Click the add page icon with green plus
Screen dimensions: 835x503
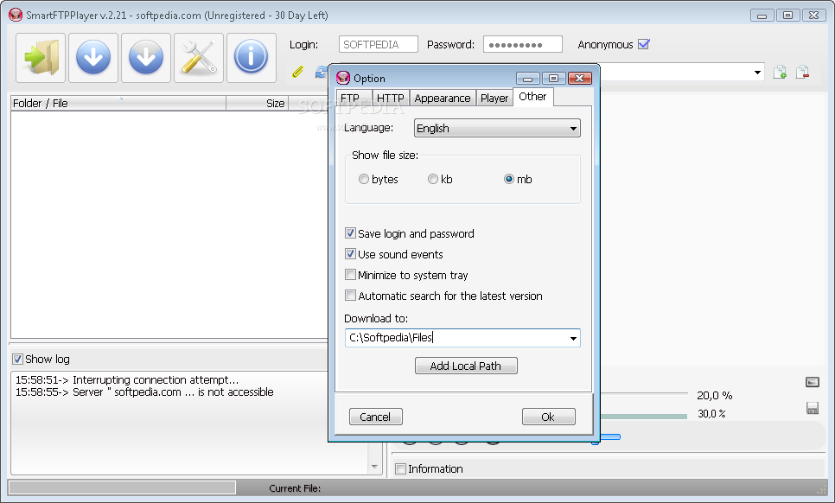click(781, 72)
